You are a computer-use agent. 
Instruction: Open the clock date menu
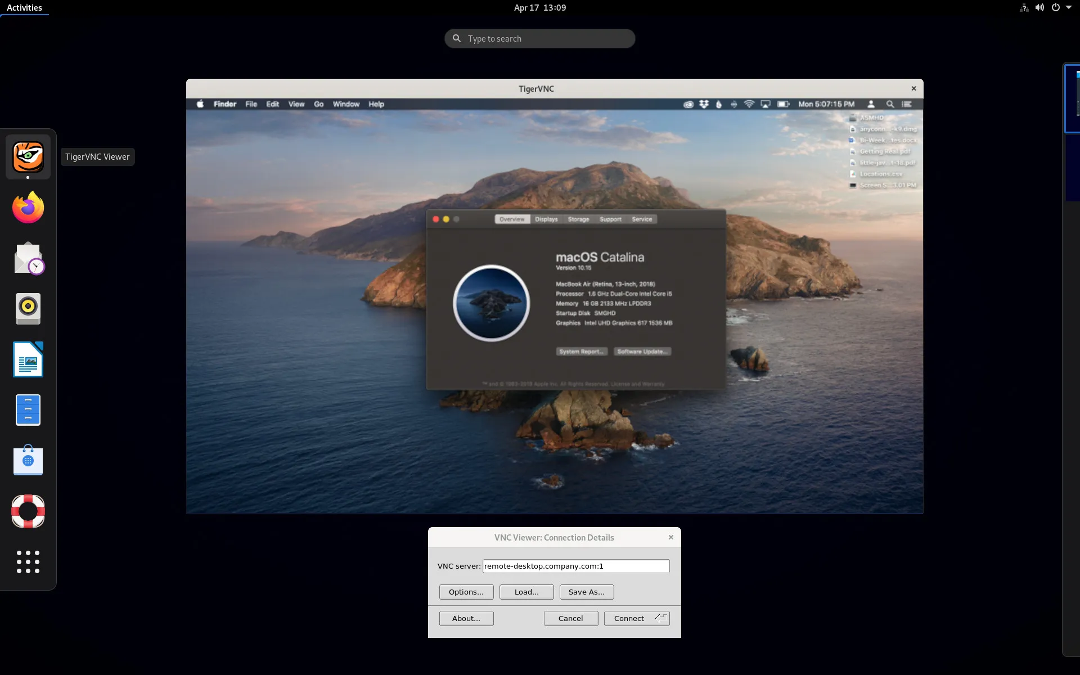pos(539,7)
